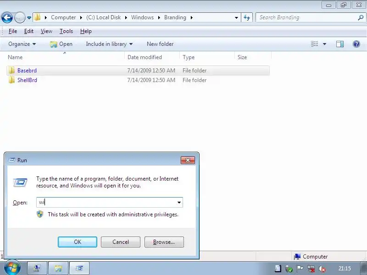Select Windows in the address breadcrumb
Screen dimensions: 367x275
coord(142,17)
